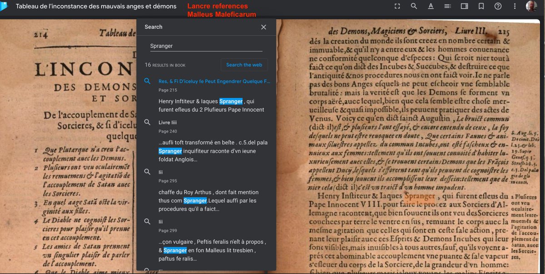545x274 pixels.
Task: Click Search the web button
Action: 244,65
